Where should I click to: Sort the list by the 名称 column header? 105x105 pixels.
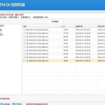pyautogui.click(x=42, y=27)
